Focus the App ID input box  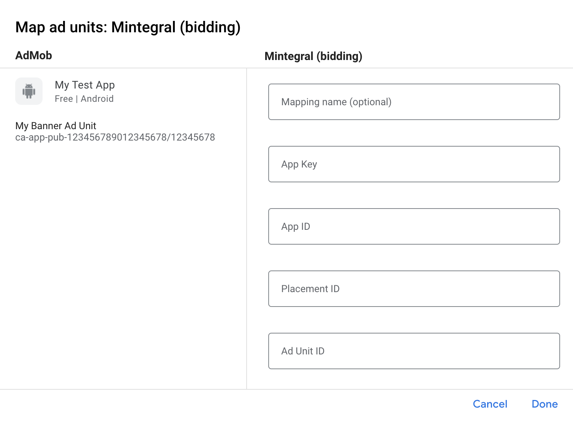414,226
